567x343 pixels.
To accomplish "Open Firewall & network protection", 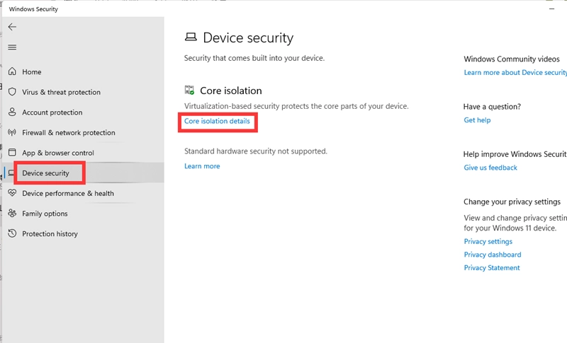I will (68, 132).
